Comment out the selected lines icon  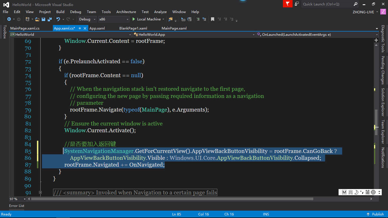point(198,19)
